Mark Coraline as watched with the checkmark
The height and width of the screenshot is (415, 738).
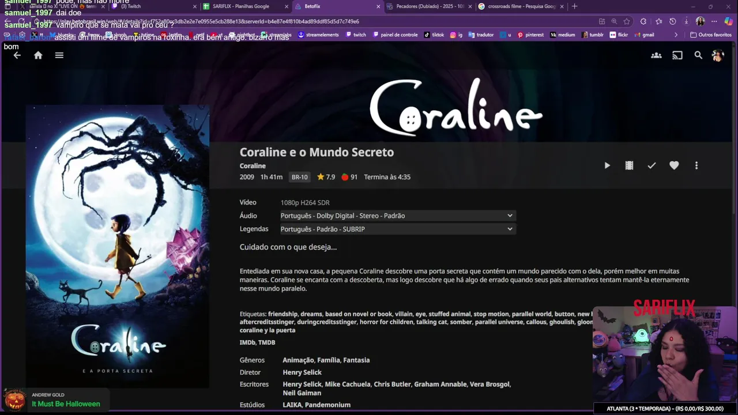click(652, 165)
